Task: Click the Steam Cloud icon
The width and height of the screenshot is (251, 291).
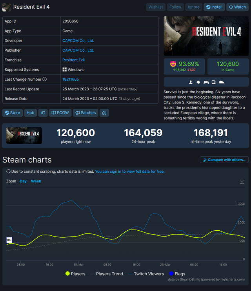Action: click(221, 82)
